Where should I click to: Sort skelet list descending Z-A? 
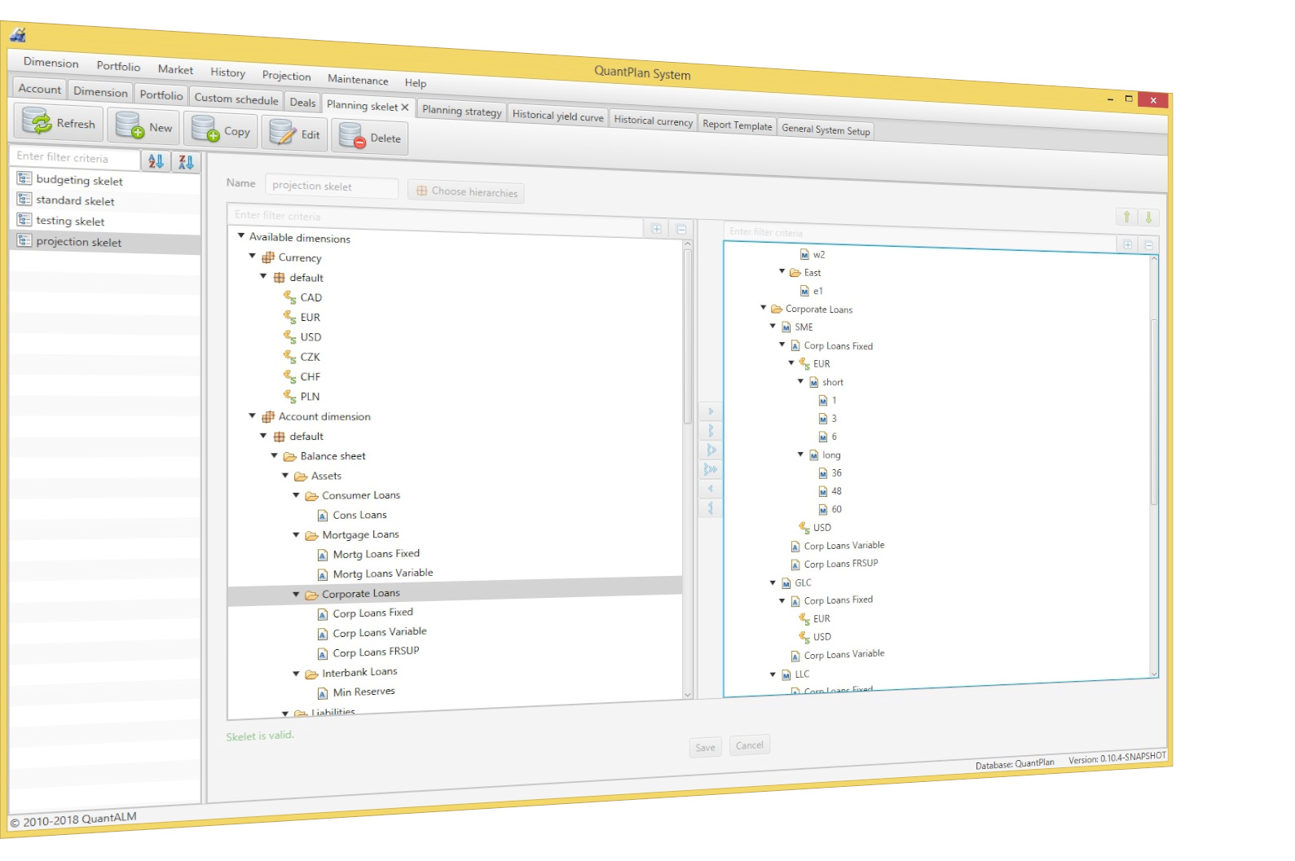pyautogui.click(x=186, y=162)
